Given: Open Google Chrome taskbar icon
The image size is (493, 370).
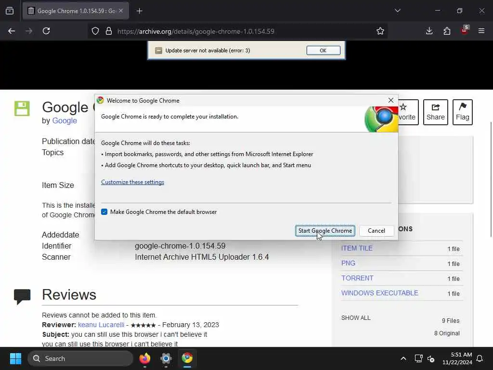Looking at the screenshot, I should coord(187,358).
